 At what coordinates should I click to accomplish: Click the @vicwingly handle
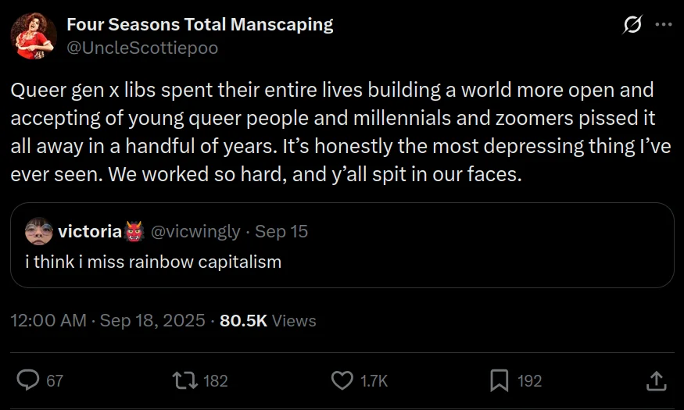click(195, 231)
